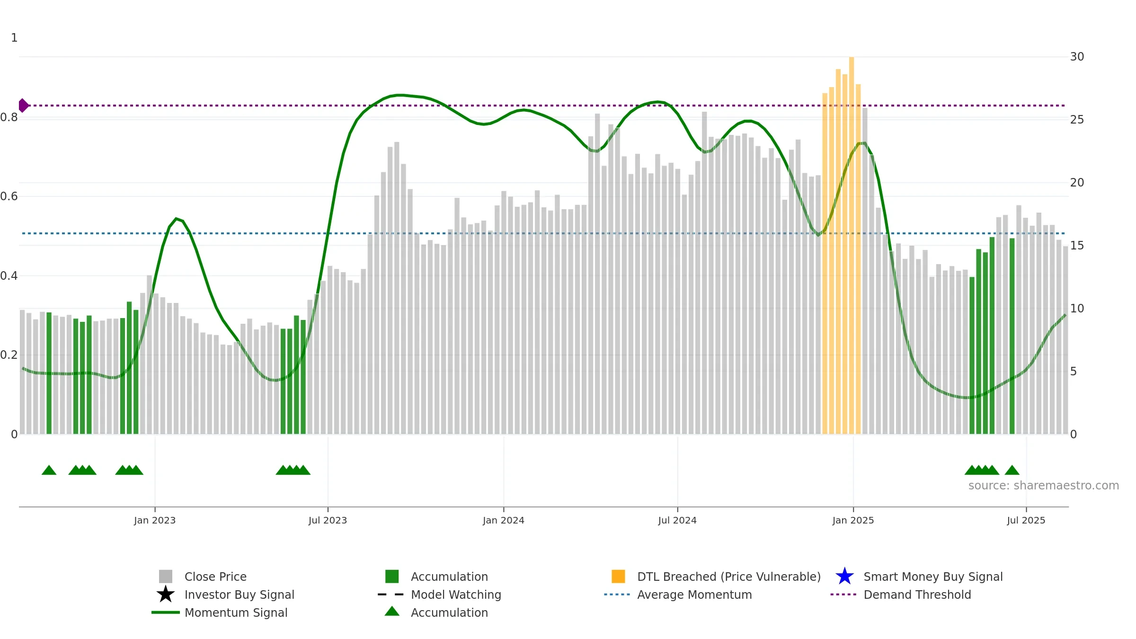1136x639 pixels.
Task: Click the green Accumulation triangle legend icon
Action: point(392,611)
